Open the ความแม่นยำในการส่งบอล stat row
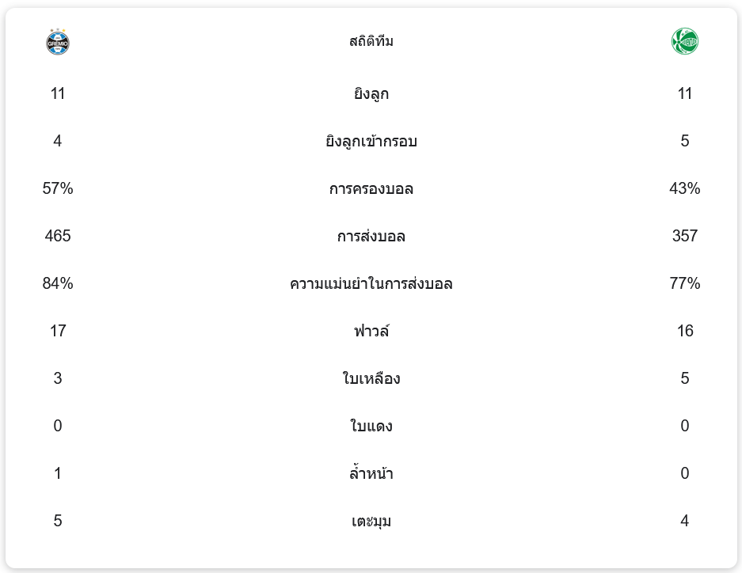Image resolution: width=742 pixels, height=573 pixels. tap(371, 284)
